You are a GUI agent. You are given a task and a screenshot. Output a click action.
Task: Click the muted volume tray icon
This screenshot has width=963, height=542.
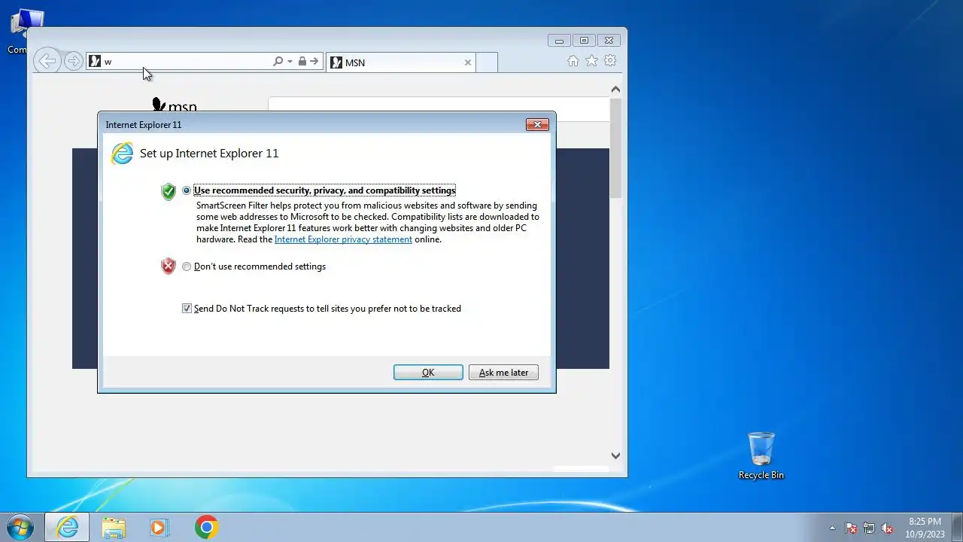point(887,528)
